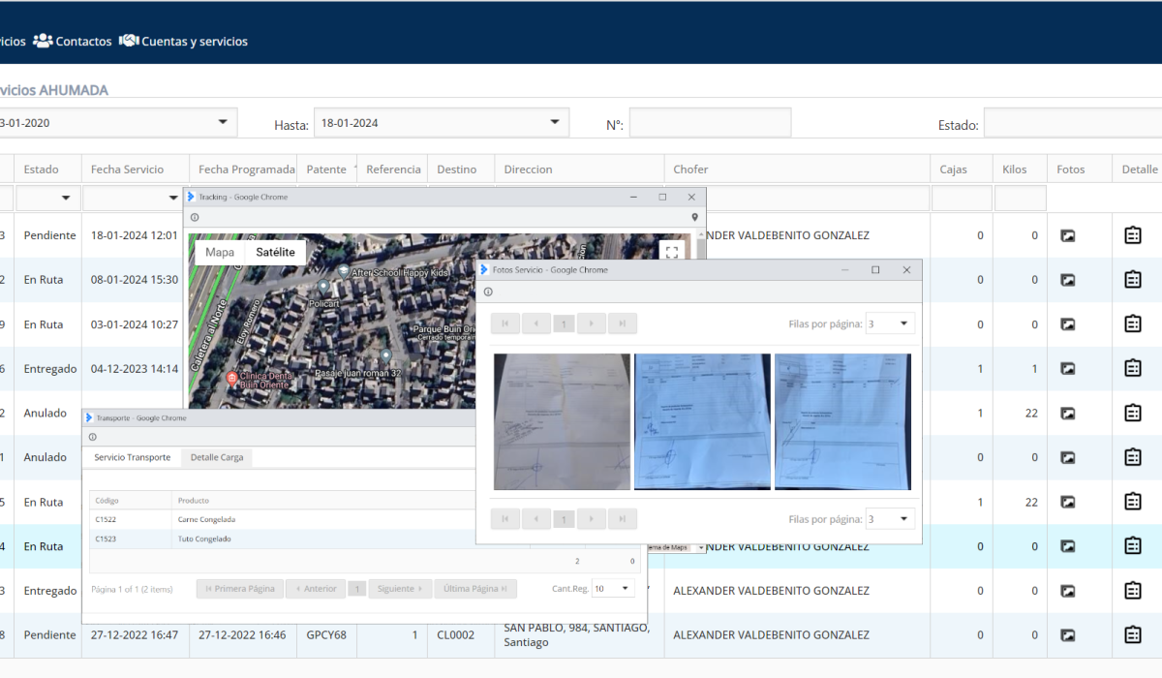Viewport: 1162px width, 678px height.
Task: Open the first document photo thumbnail
Action: 562,421
